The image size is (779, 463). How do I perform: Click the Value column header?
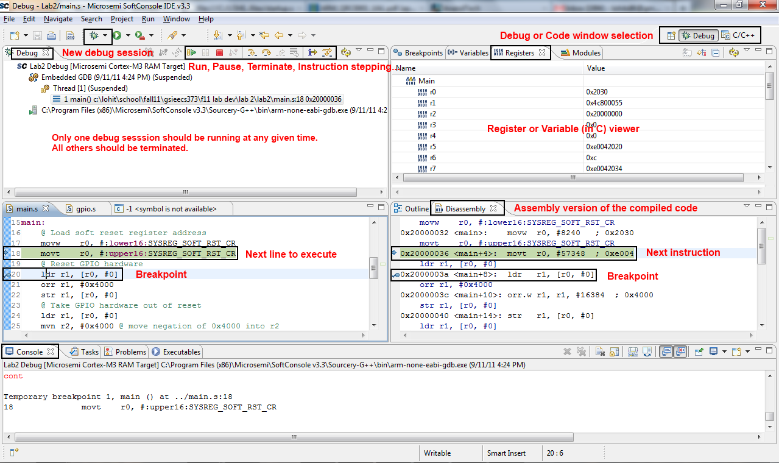coord(674,68)
